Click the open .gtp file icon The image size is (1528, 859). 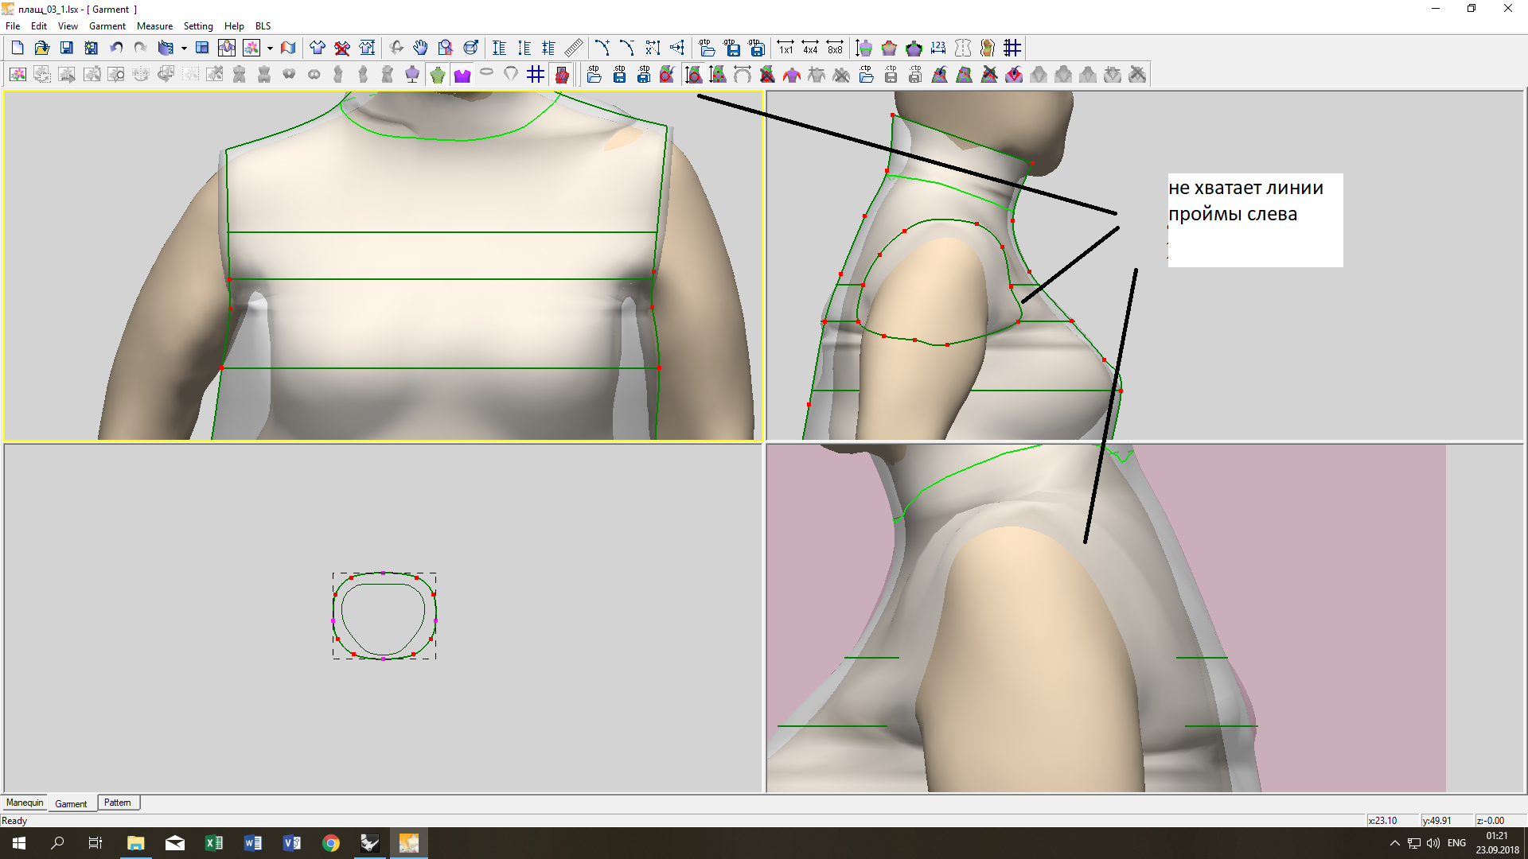(x=707, y=48)
